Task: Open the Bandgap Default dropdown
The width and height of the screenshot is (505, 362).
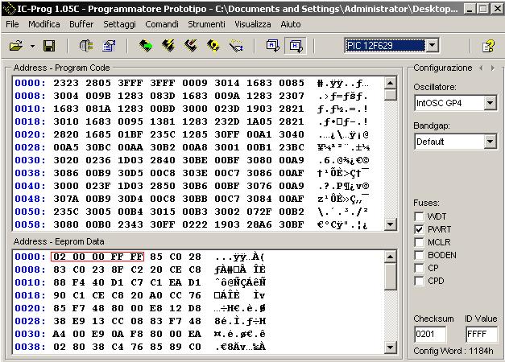Action: 490,142
